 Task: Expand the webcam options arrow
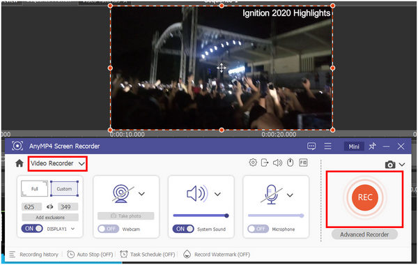[141, 194]
